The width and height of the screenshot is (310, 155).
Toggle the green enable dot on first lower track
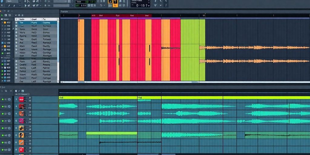[2, 99]
